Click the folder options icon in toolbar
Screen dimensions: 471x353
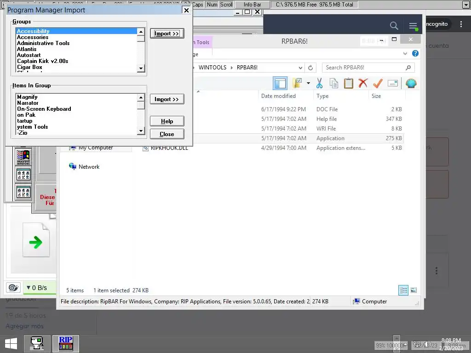tap(297, 83)
